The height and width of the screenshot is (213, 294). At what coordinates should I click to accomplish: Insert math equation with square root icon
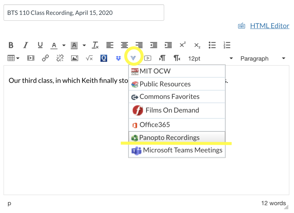(89, 58)
